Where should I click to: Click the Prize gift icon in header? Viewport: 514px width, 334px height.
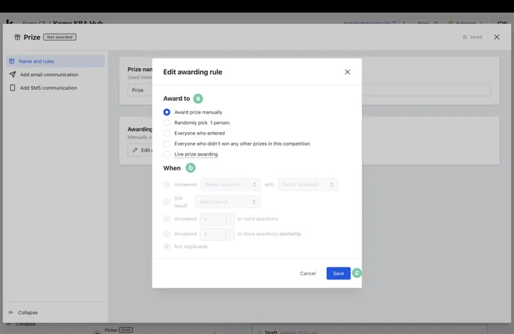[x=17, y=37]
